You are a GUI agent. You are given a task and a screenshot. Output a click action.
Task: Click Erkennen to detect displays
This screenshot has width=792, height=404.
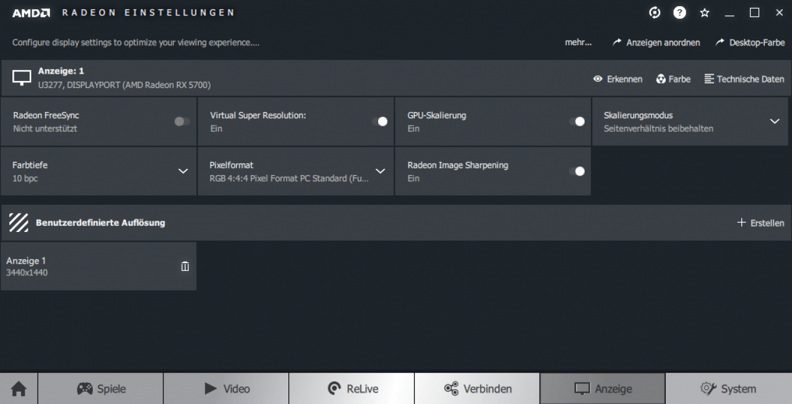click(624, 79)
